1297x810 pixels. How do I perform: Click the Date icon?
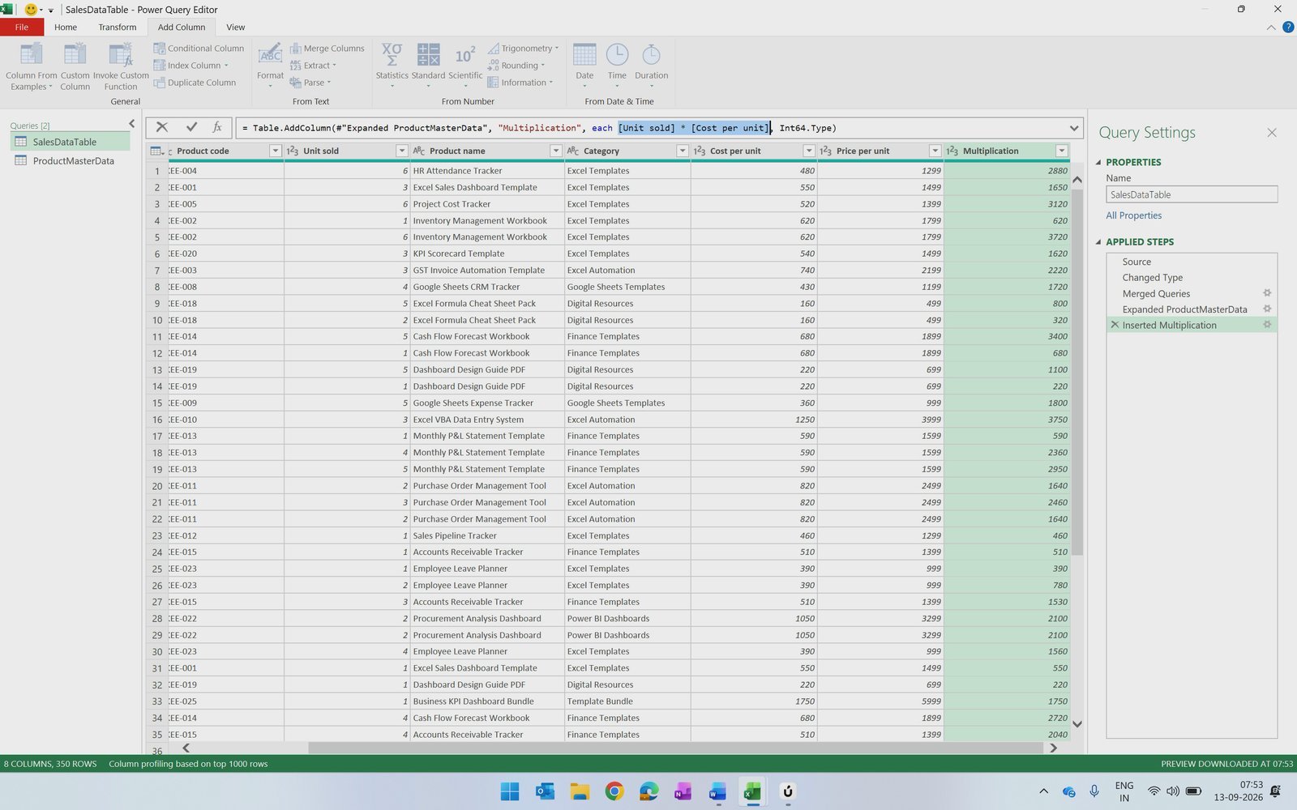584,55
